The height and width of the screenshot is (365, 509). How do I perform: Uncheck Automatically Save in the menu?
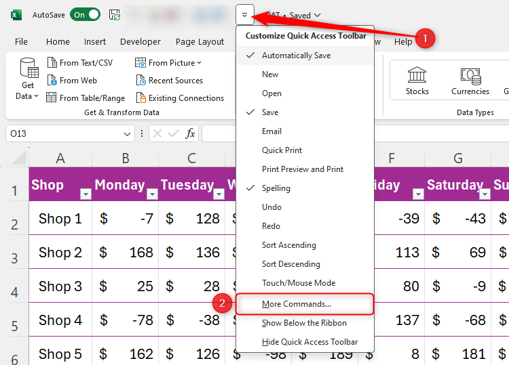tap(296, 56)
